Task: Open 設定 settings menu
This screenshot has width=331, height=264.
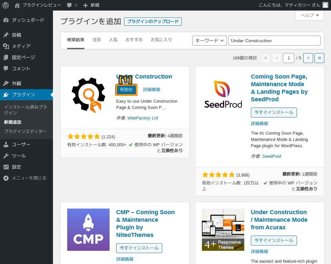Action: pos(26,167)
